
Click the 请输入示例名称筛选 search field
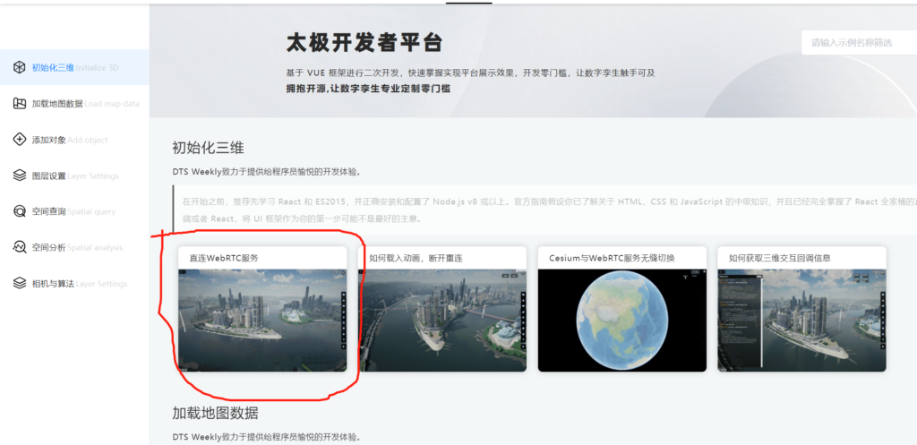859,43
